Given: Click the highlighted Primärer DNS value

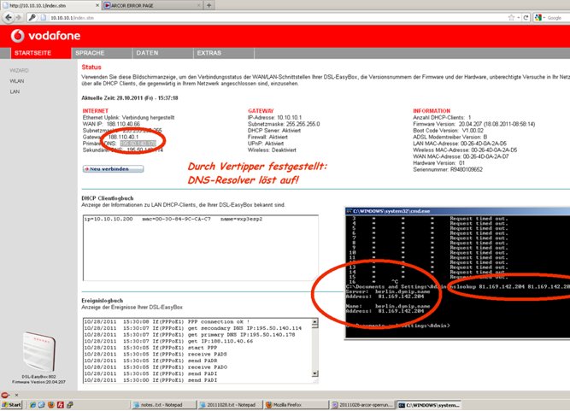Looking at the screenshot, I should click(138, 144).
